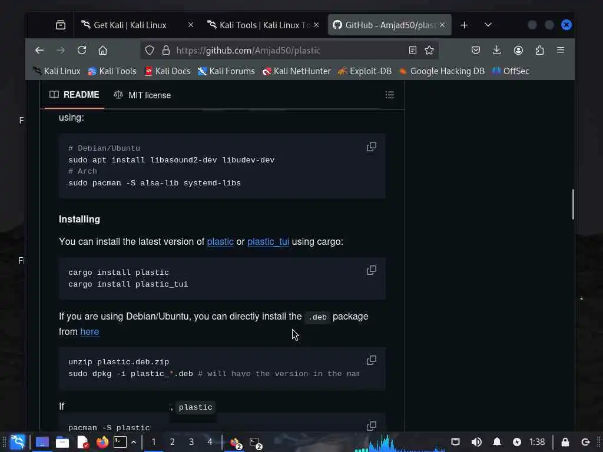Show the desktop from taskbar
This screenshot has width=603, height=452.
coord(42,443)
